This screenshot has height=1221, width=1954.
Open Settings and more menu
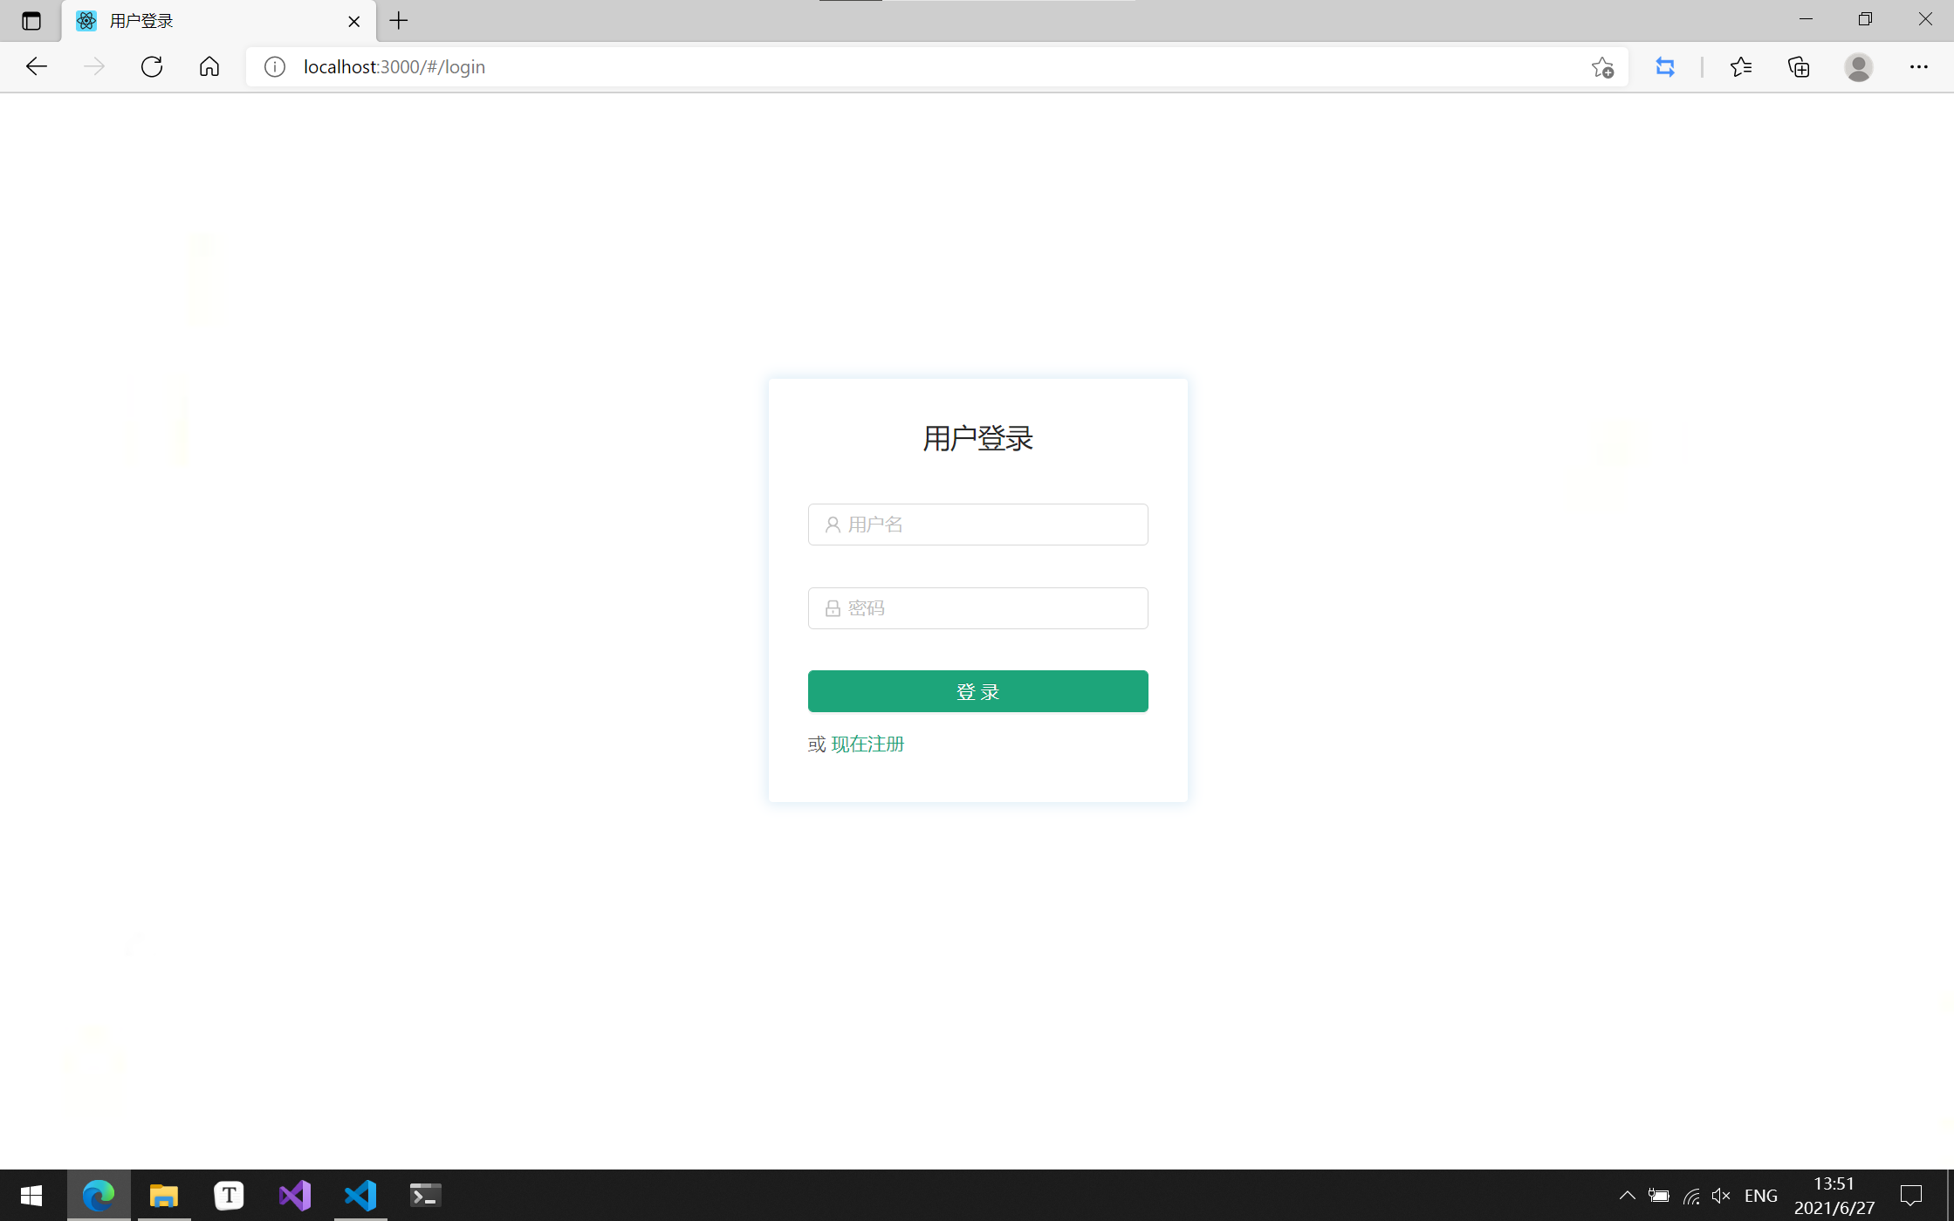click(x=1918, y=67)
